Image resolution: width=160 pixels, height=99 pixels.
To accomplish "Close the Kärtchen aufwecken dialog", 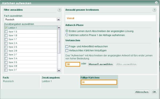I will point(156,3).
